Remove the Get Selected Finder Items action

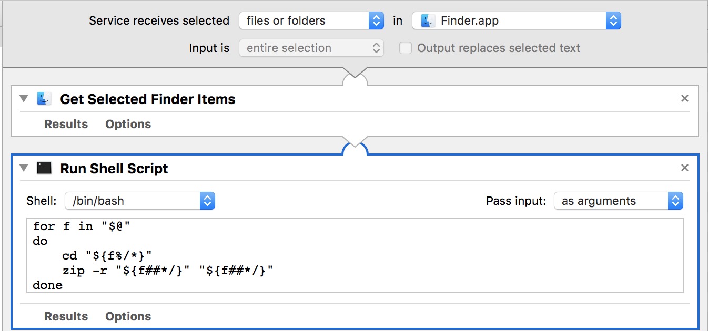pyautogui.click(x=684, y=98)
